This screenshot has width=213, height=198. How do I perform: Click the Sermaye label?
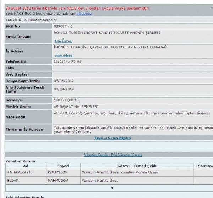tap(13, 100)
